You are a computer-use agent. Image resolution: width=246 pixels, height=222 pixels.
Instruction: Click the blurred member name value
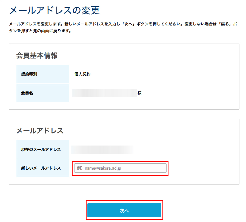coord(104,93)
